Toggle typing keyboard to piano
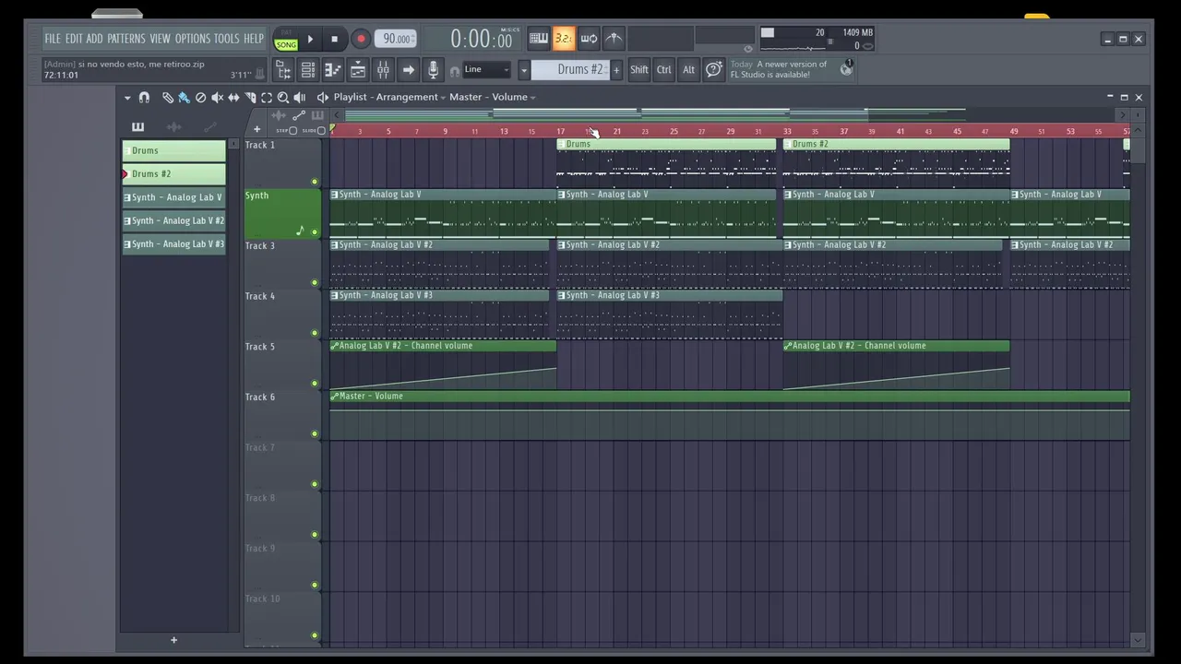Image resolution: width=1181 pixels, height=664 pixels. (x=539, y=39)
